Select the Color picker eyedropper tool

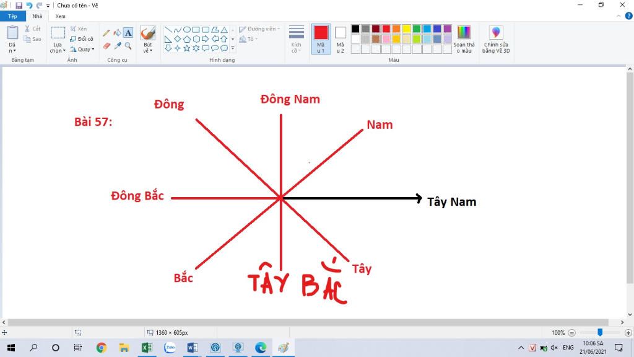click(x=117, y=46)
